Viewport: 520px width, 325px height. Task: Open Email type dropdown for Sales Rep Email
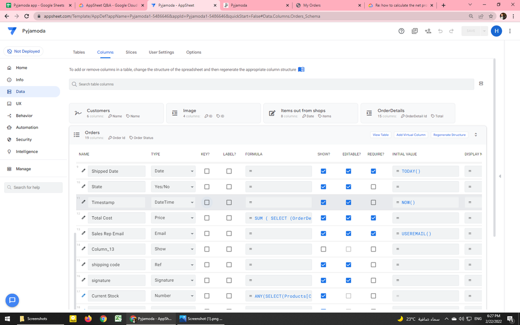[x=173, y=233]
